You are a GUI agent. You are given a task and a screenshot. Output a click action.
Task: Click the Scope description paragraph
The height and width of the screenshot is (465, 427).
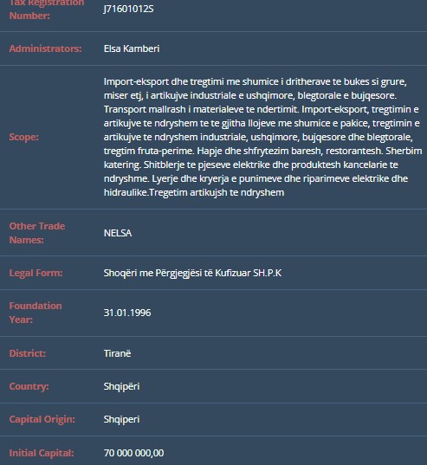[262, 137]
